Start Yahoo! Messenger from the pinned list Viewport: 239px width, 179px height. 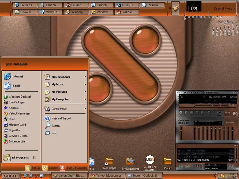tap(19, 113)
